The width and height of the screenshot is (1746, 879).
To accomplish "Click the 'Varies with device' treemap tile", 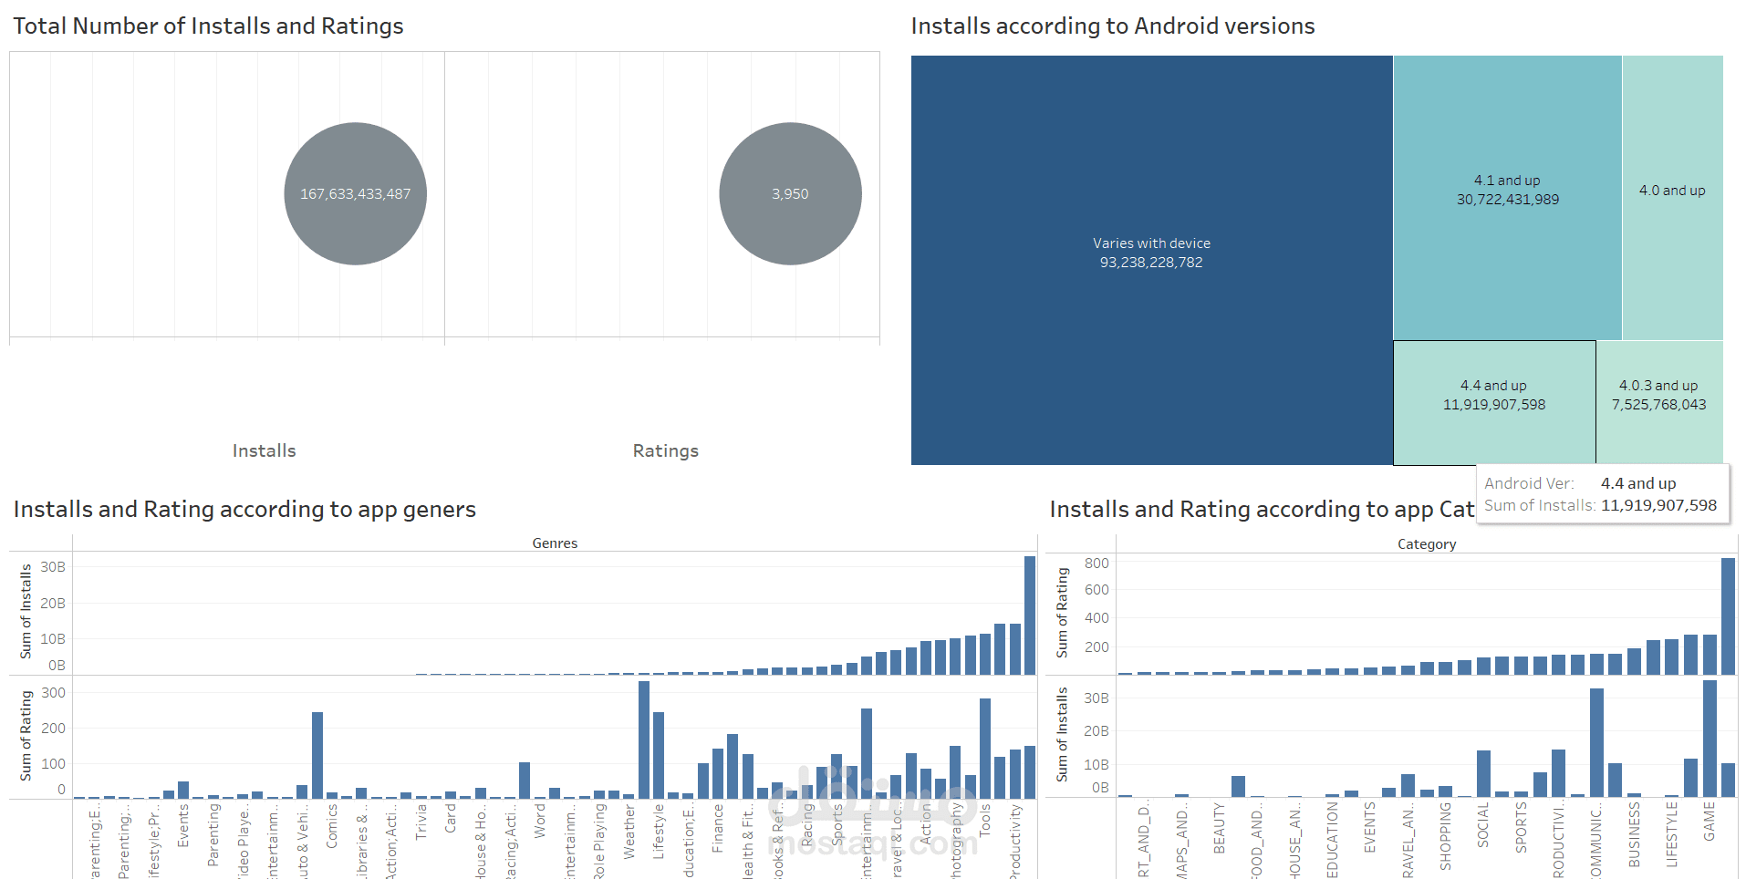I will (1151, 260).
